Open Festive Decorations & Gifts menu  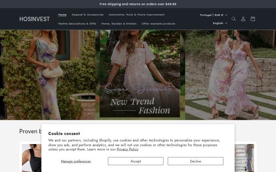click(77, 24)
